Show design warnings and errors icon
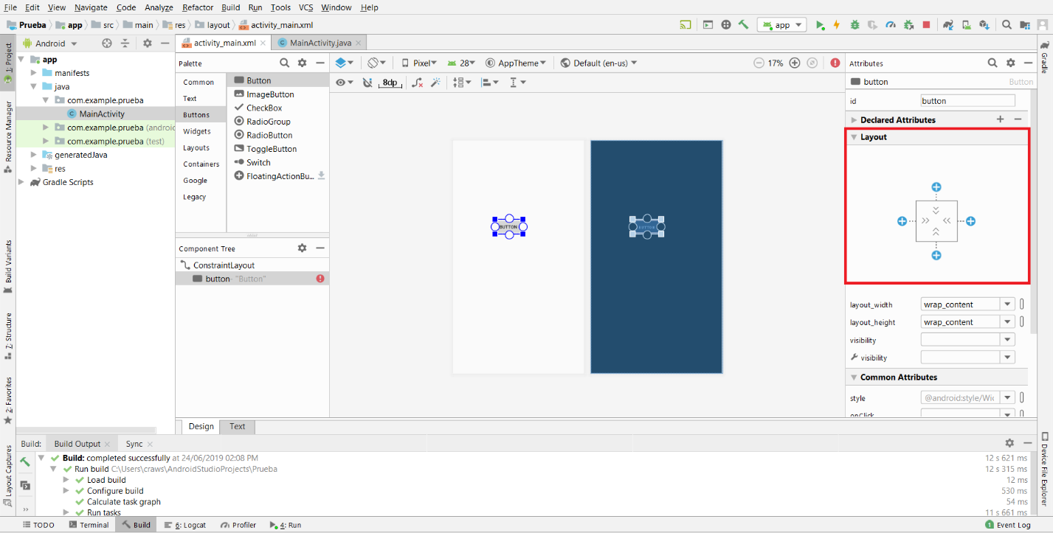Viewport: 1053px width, 533px height. pyautogui.click(x=835, y=63)
